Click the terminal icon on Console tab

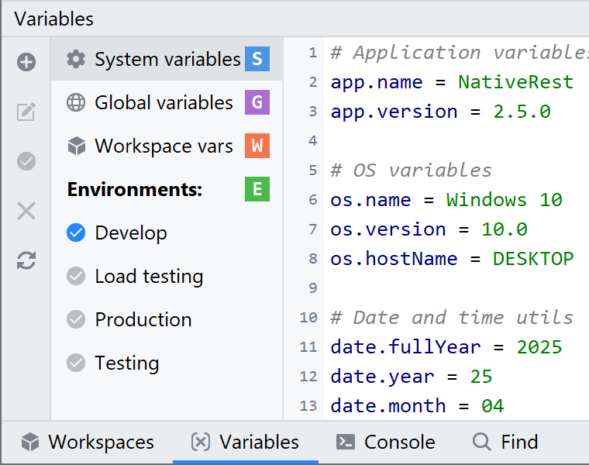[x=345, y=442]
